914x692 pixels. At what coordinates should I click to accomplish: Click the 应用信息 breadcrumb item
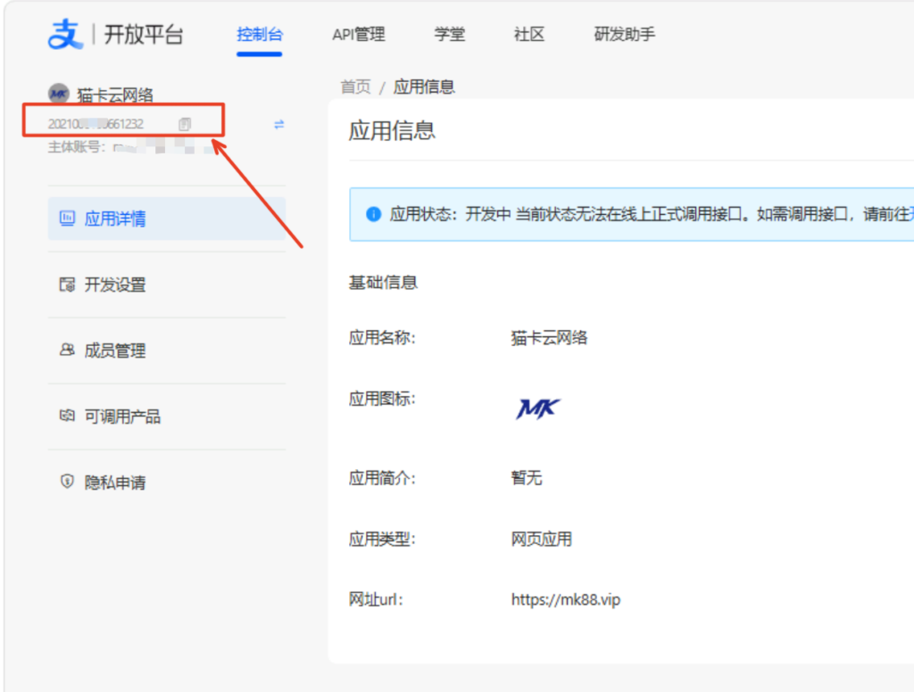pyautogui.click(x=424, y=86)
